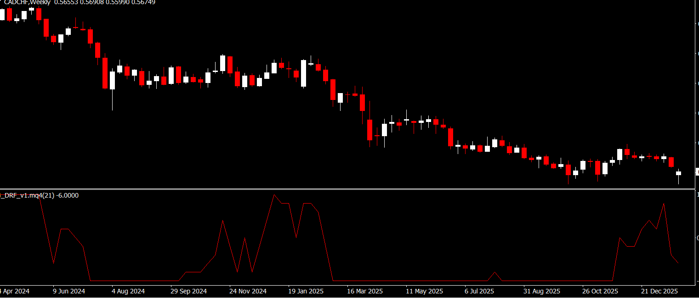
Task: Select the 16 Mar 2025 date label
Action: [365, 291]
